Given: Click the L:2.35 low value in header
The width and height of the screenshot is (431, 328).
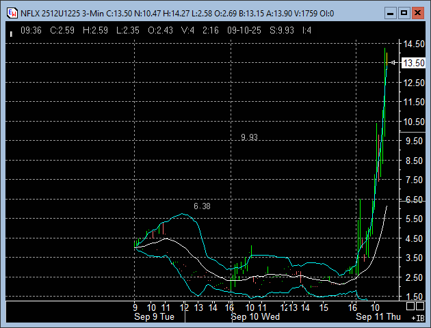Looking at the screenshot, I should click(128, 30).
